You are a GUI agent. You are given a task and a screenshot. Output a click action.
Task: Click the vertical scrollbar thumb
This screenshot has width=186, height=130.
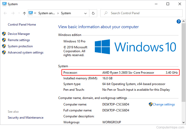(x=183, y=63)
